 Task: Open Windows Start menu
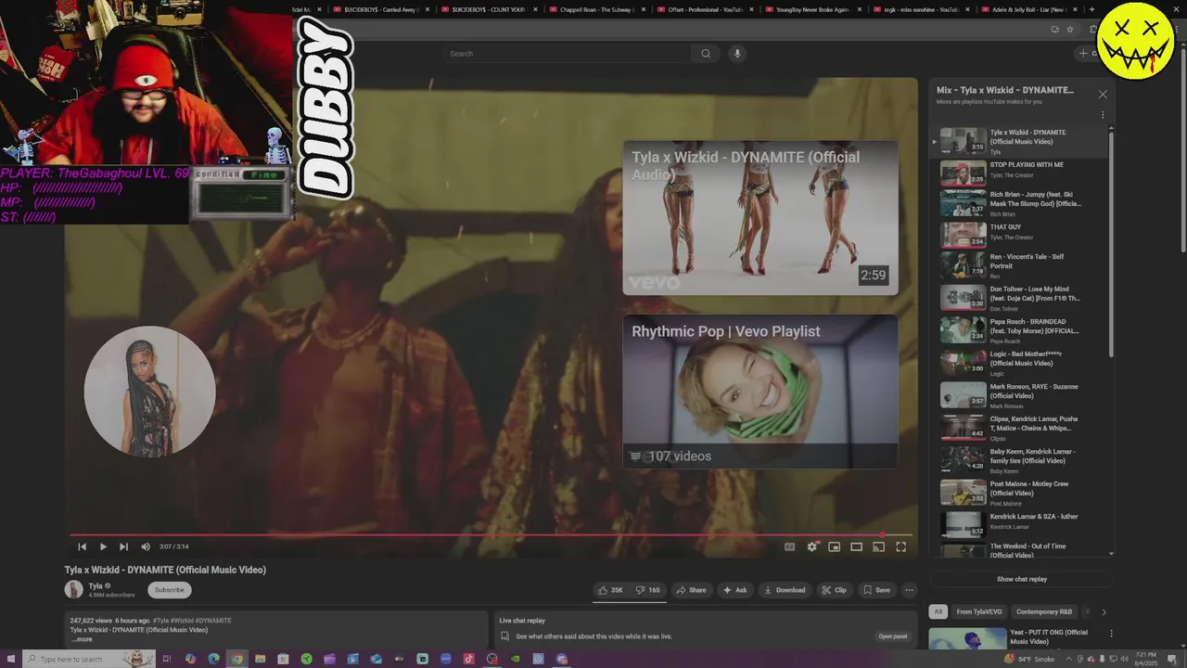tap(10, 659)
